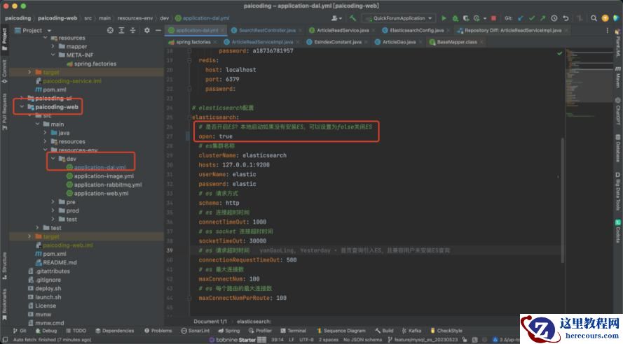Screen dimensions: 623x344
Task: Collapse all in the Project tree
Action: click(133, 30)
